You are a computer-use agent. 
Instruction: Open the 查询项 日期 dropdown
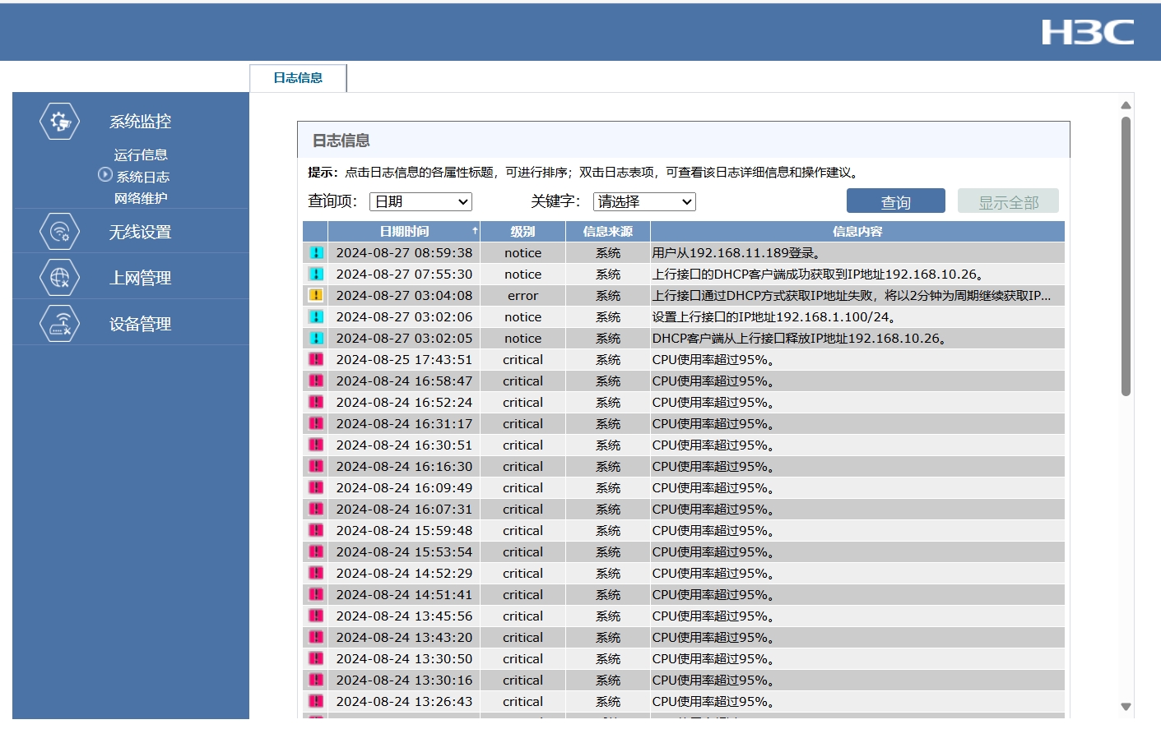point(420,201)
